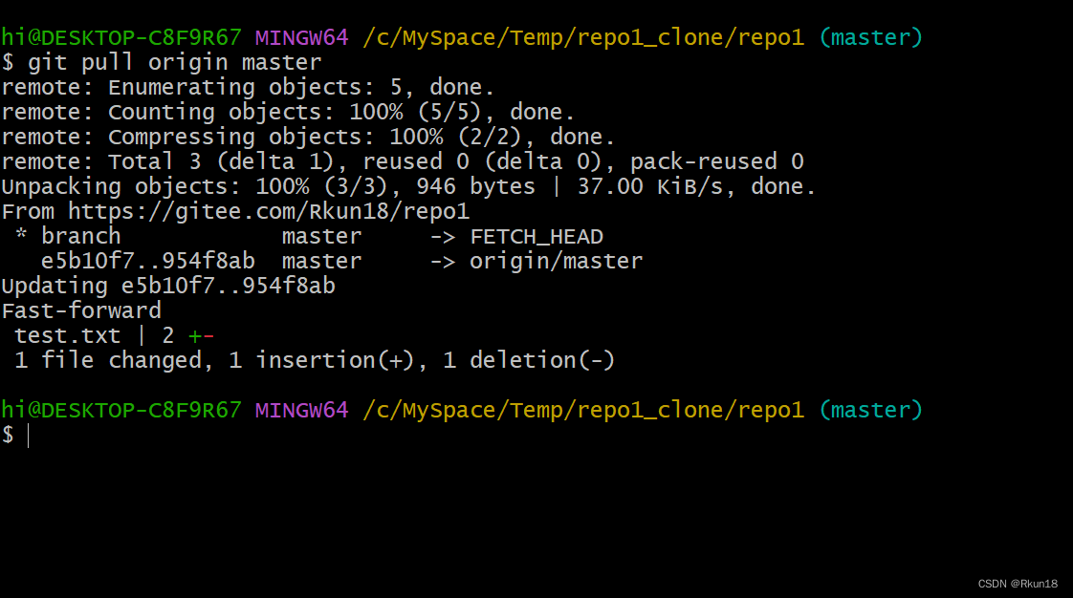Click the 'Updating e5b10f7..954f8ab' line
Viewport: 1073px width, 598px height.
point(168,286)
